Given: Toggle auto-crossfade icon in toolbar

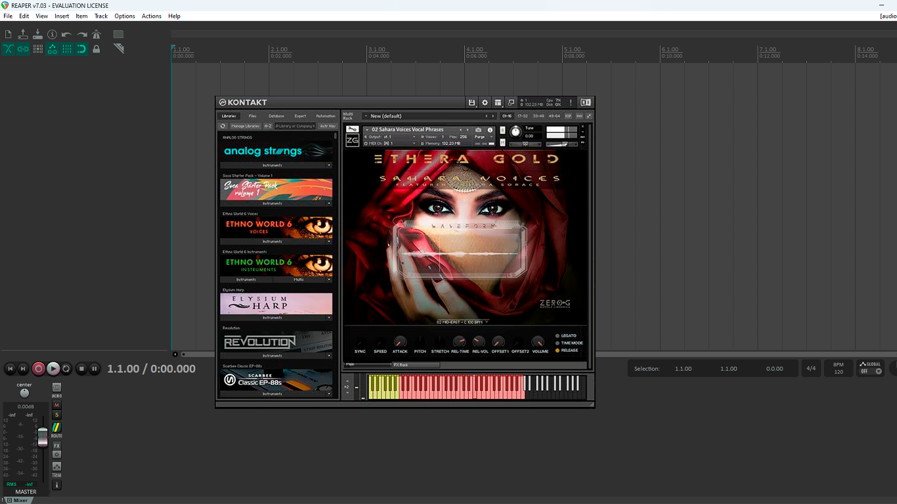Looking at the screenshot, I should pos(8,49).
